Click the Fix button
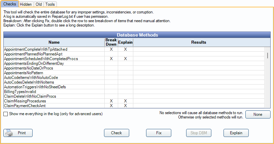The image size is (274, 144). pyautogui.click(x=159, y=133)
